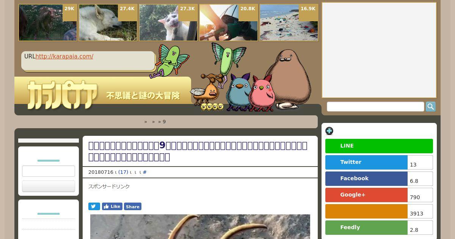Share on Facebook sidebar button
Screen dimensions: 455x239
point(366,179)
